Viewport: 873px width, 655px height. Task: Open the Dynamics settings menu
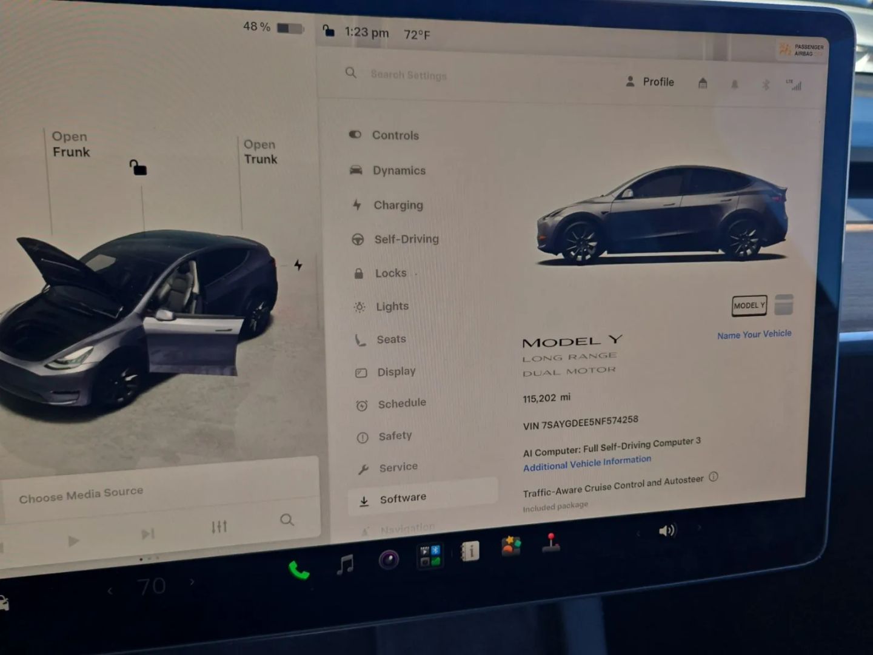(x=387, y=170)
